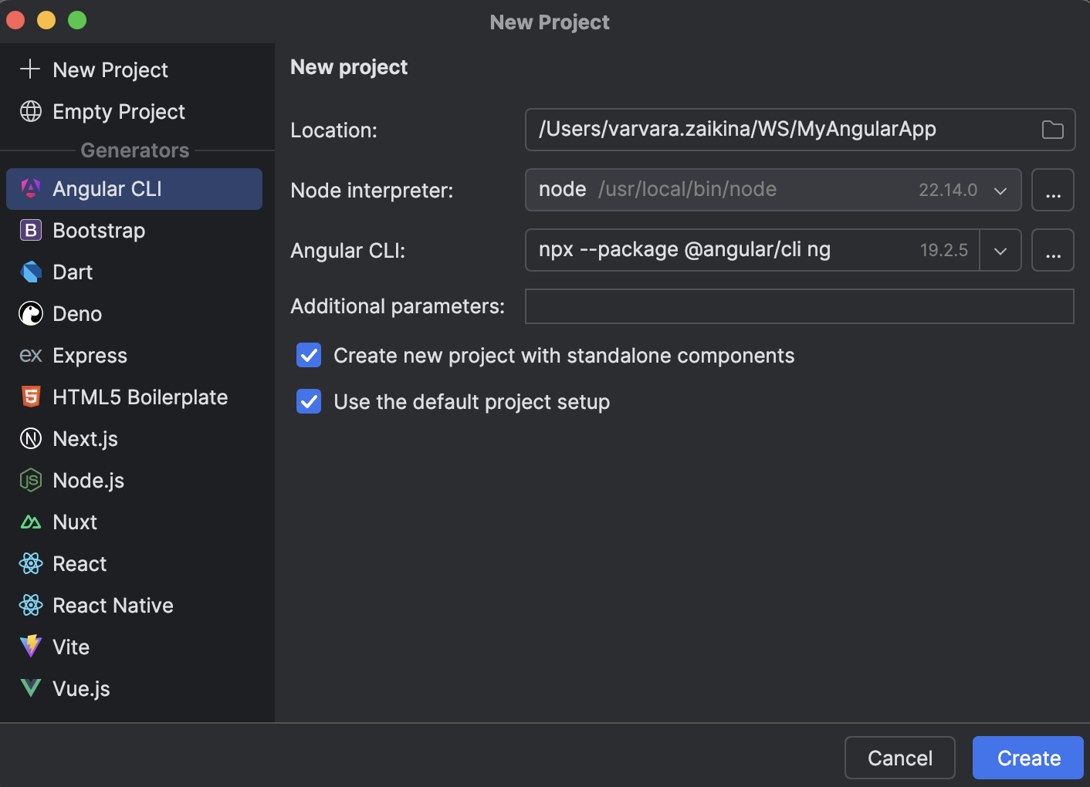Image resolution: width=1090 pixels, height=787 pixels.
Task: Click the React Native icon
Action: coord(30,605)
